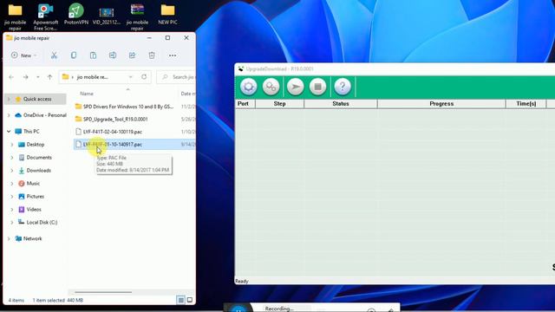Expand the Desktop tree node
Screen dimensions: 555x312
tap(12, 145)
